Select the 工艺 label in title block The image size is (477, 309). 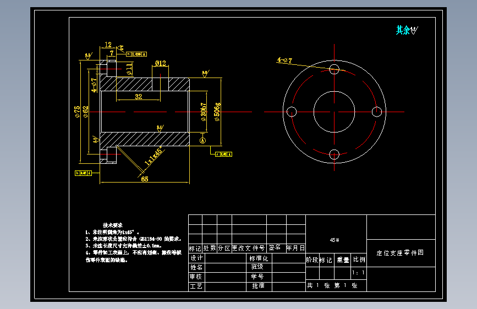[196, 286]
